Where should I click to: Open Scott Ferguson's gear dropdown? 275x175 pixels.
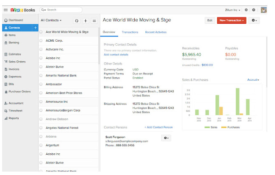point(166,138)
